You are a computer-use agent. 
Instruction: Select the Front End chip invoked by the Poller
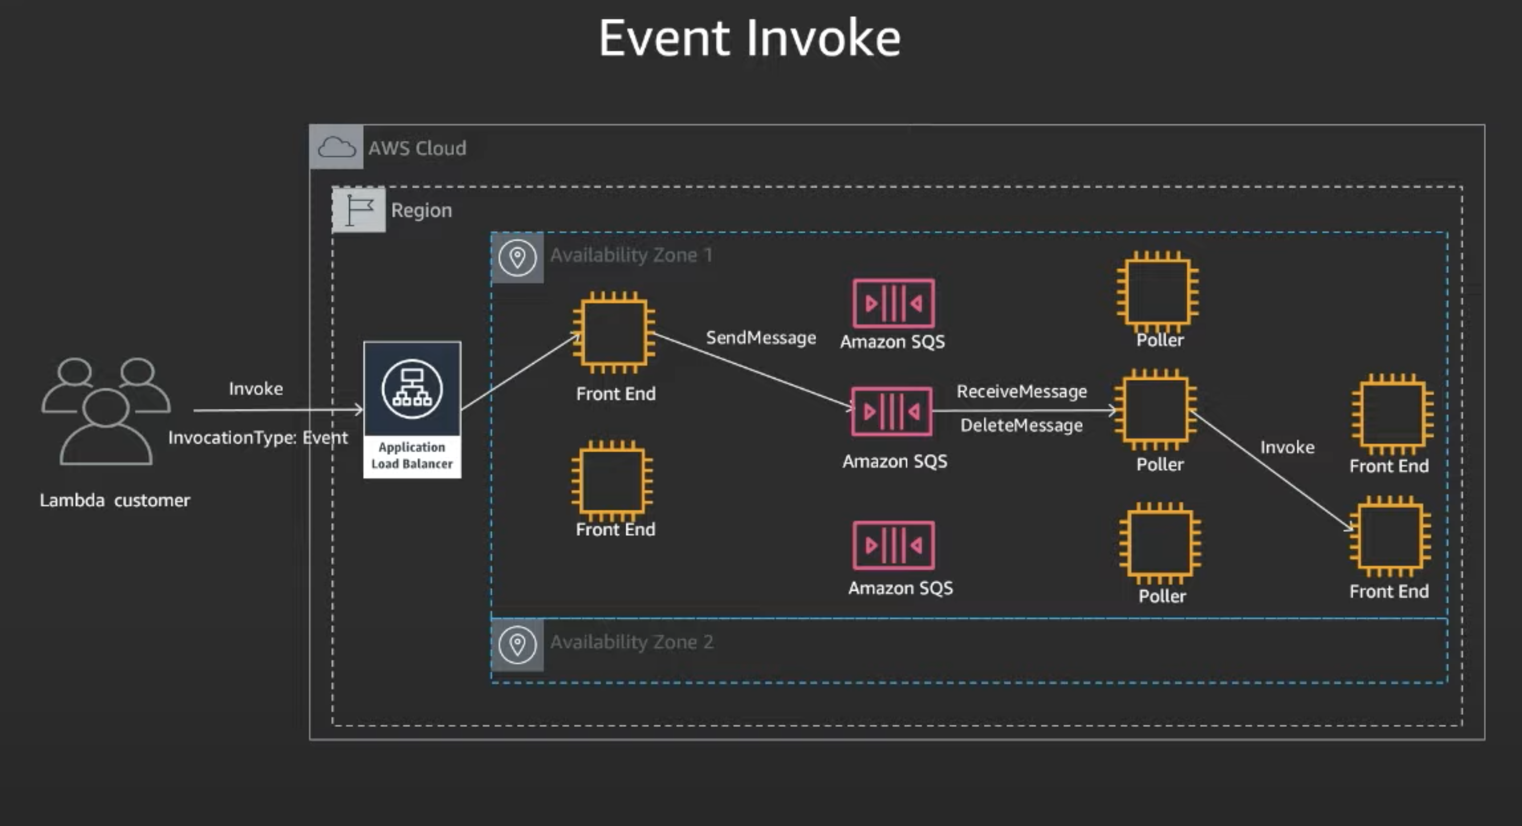[1390, 536]
